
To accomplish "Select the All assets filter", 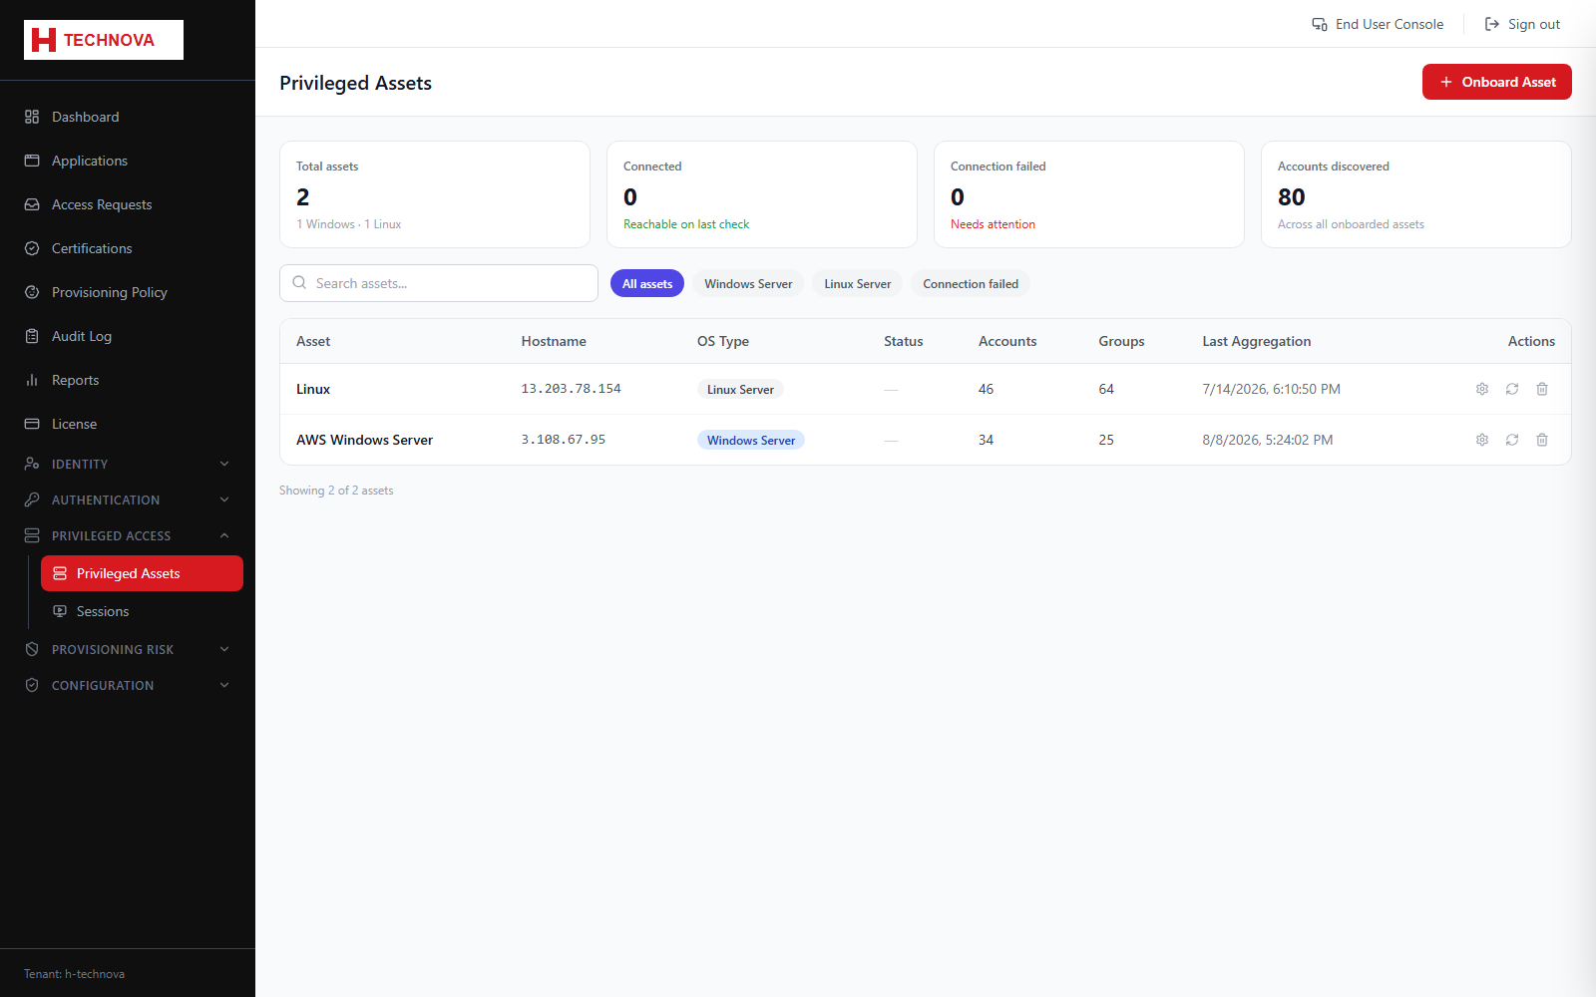I will [647, 283].
